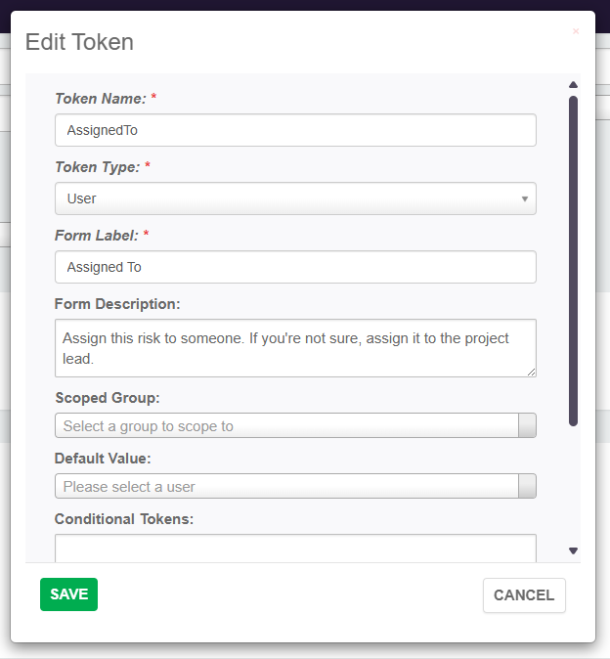610x659 pixels.
Task: Click the Form Label text field
Action: [x=295, y=267]
